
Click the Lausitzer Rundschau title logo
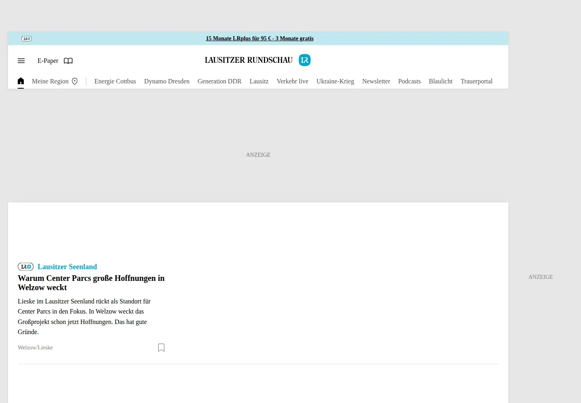(x=249, y=60)
